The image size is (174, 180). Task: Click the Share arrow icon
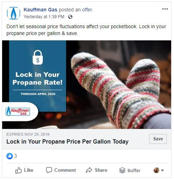tap(89, 170)
